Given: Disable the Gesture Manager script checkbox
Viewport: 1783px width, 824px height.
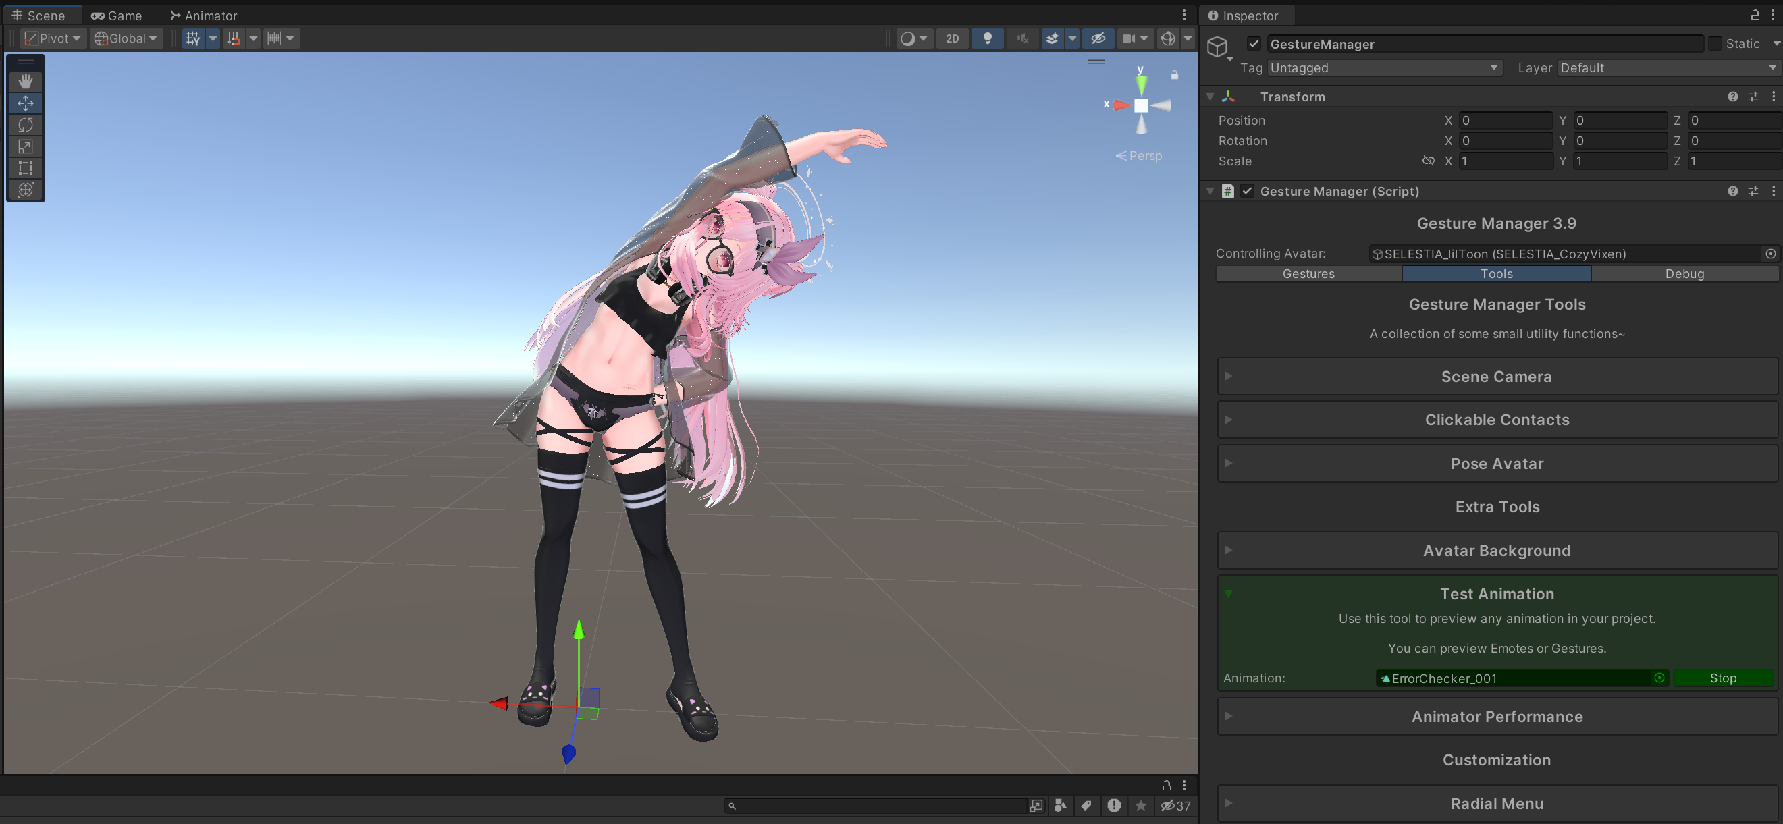Looking at the screenshot, I should click(x=1246, y=192).
